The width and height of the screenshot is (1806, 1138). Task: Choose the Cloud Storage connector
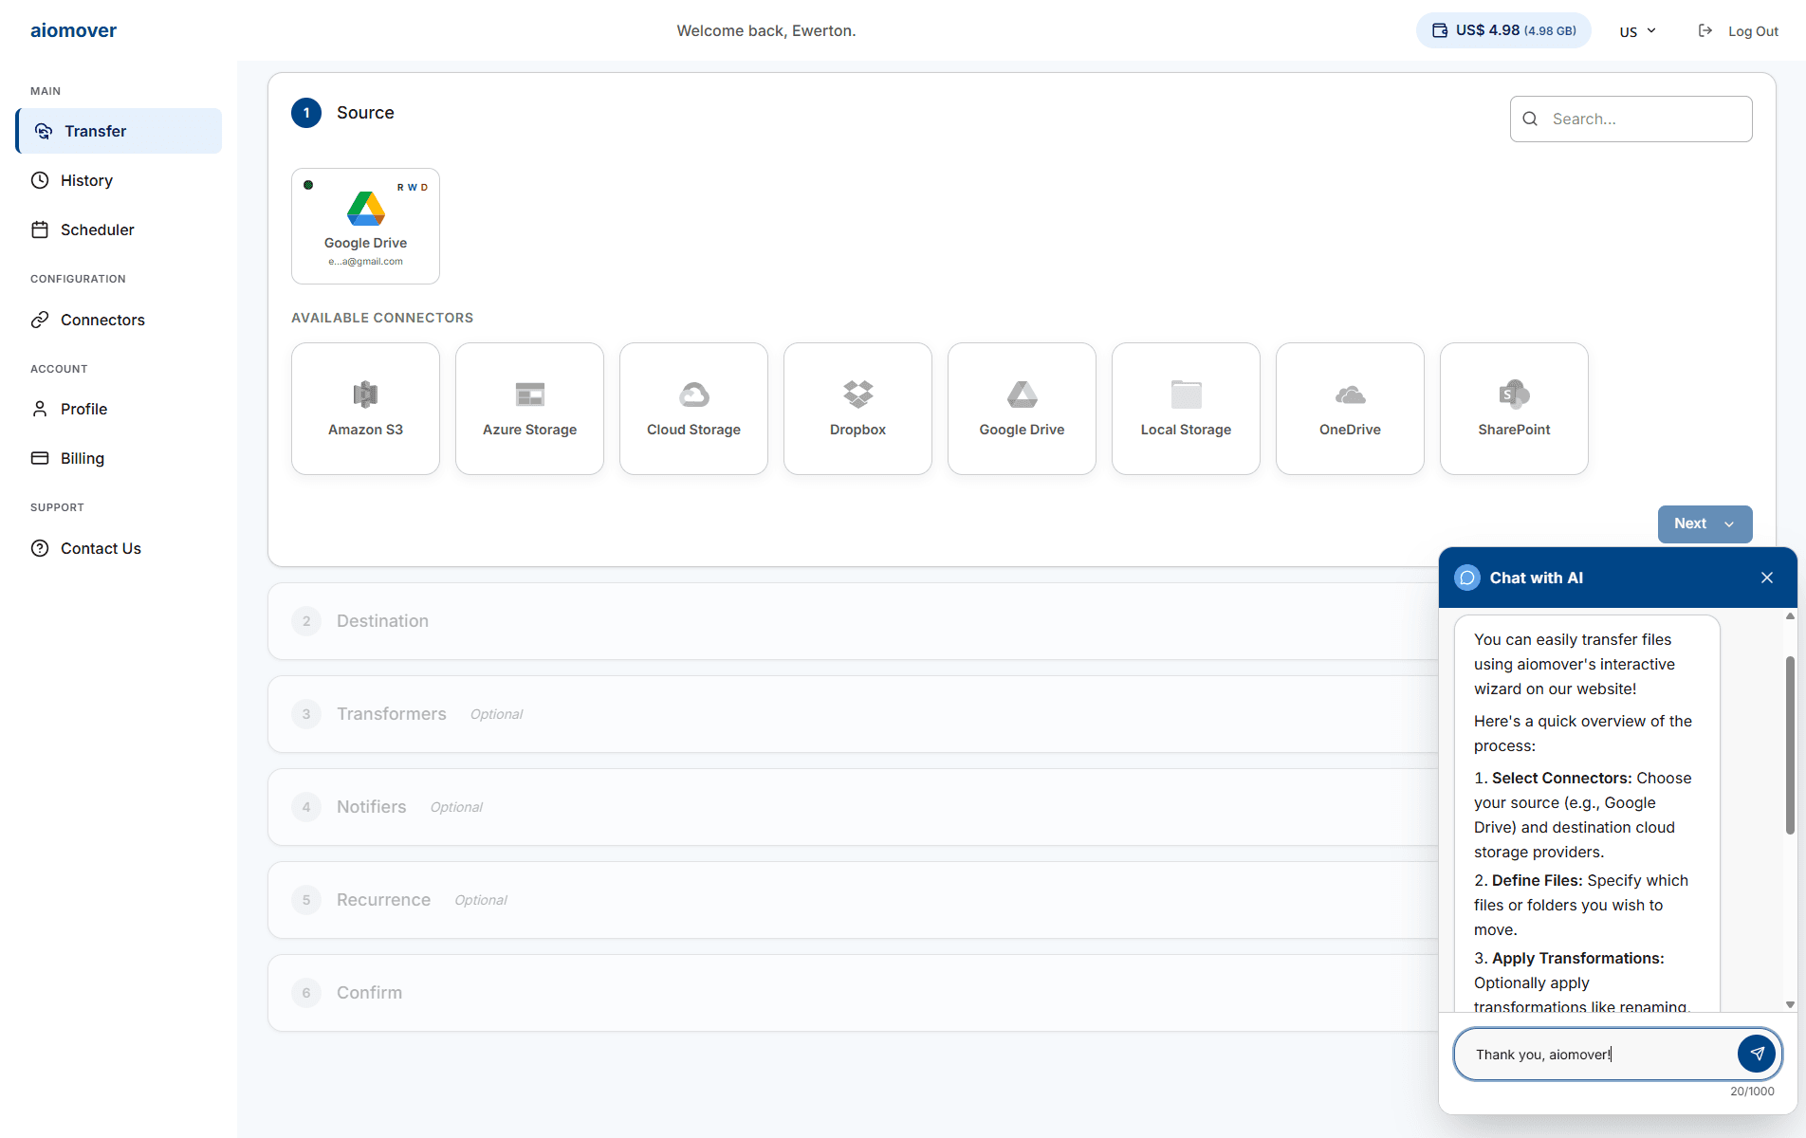[693, 409]
